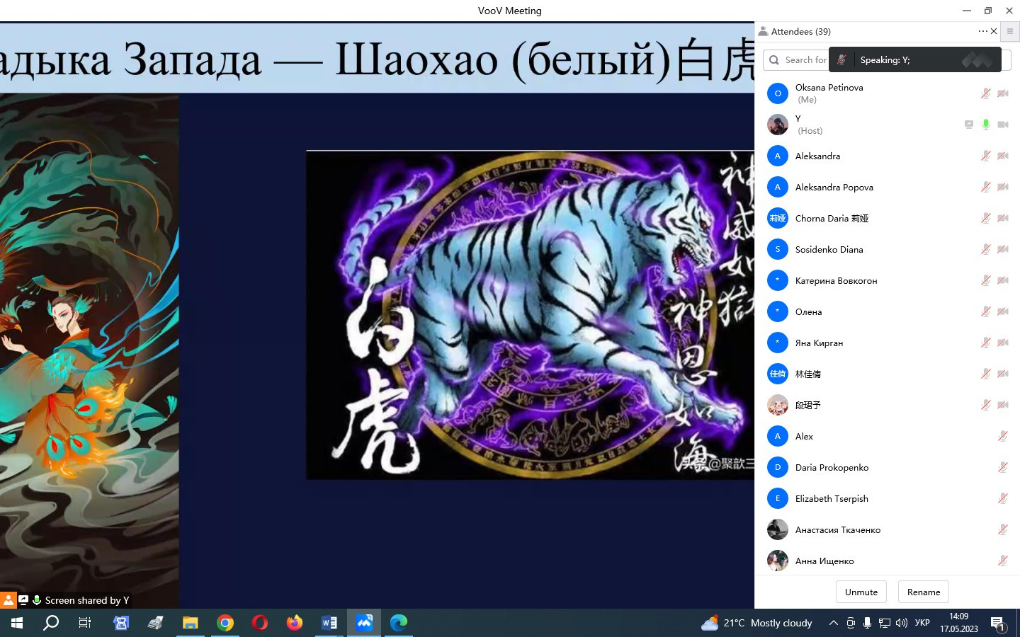Image resolution: width=1020 pixels, height=637 pixels.
Task: Expand the system tray hidden icons chevron
Action: coord(834,623)
